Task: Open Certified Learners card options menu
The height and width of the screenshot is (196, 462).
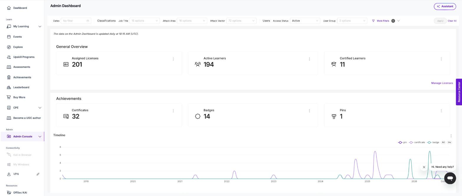Action: (441, 59)
